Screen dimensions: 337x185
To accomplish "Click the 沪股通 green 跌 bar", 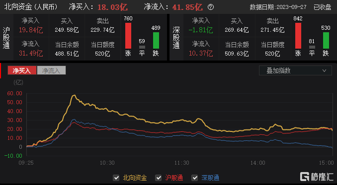I will click(x=156, y=40).
